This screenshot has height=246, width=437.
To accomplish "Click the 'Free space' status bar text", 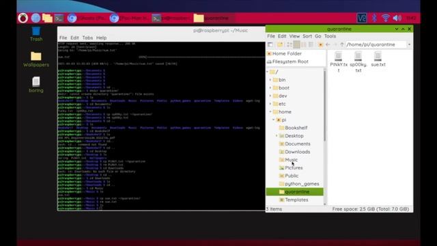I will 370,209.
